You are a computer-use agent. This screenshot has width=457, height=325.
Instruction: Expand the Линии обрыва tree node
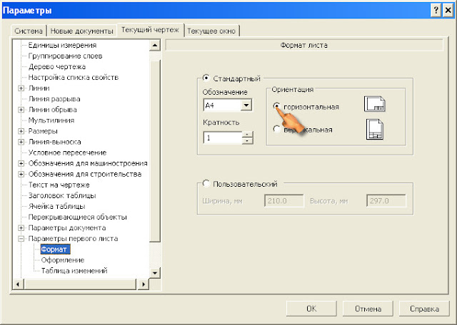click(x=21, y=110)
